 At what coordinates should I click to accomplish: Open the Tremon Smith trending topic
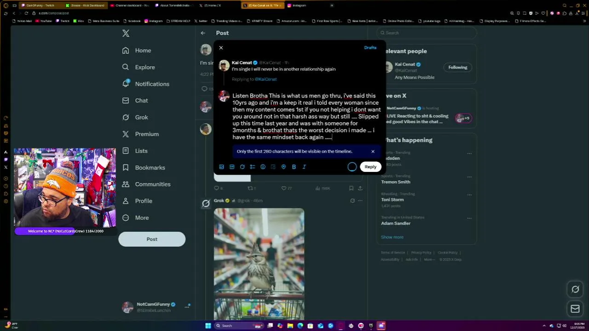point(395,182)
